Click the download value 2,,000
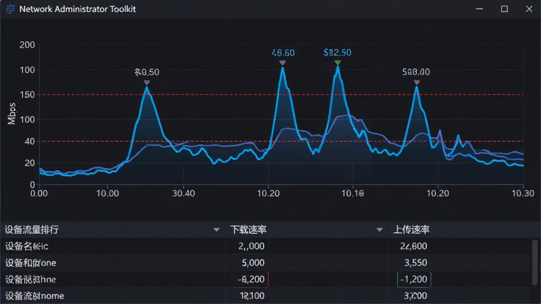 click(251, 246)
